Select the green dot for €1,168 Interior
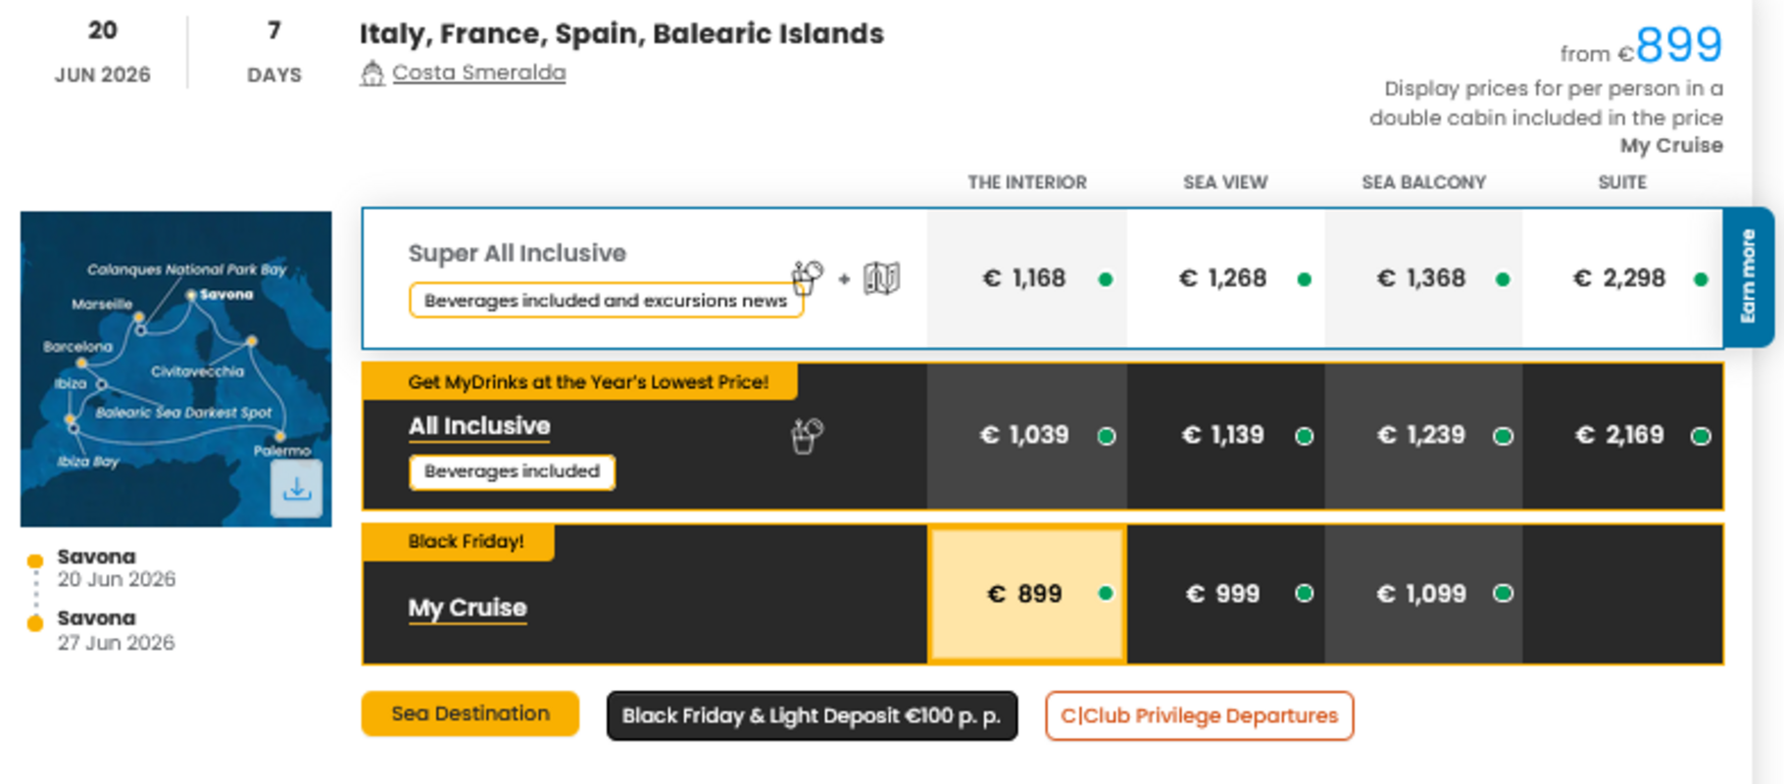This screenshot has width=1784, height=784. pyautogui.click(x=1106, y=279)
